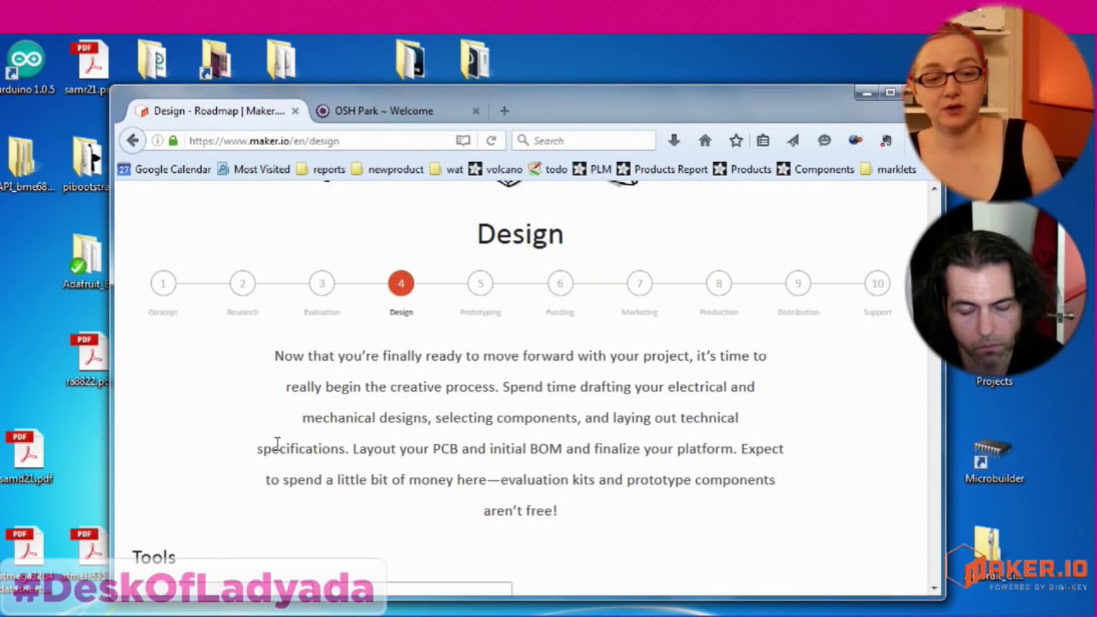Open the bookmarks list clipboard icon
The width and height of the screenshot is (1097, 617).
(763, 141)
